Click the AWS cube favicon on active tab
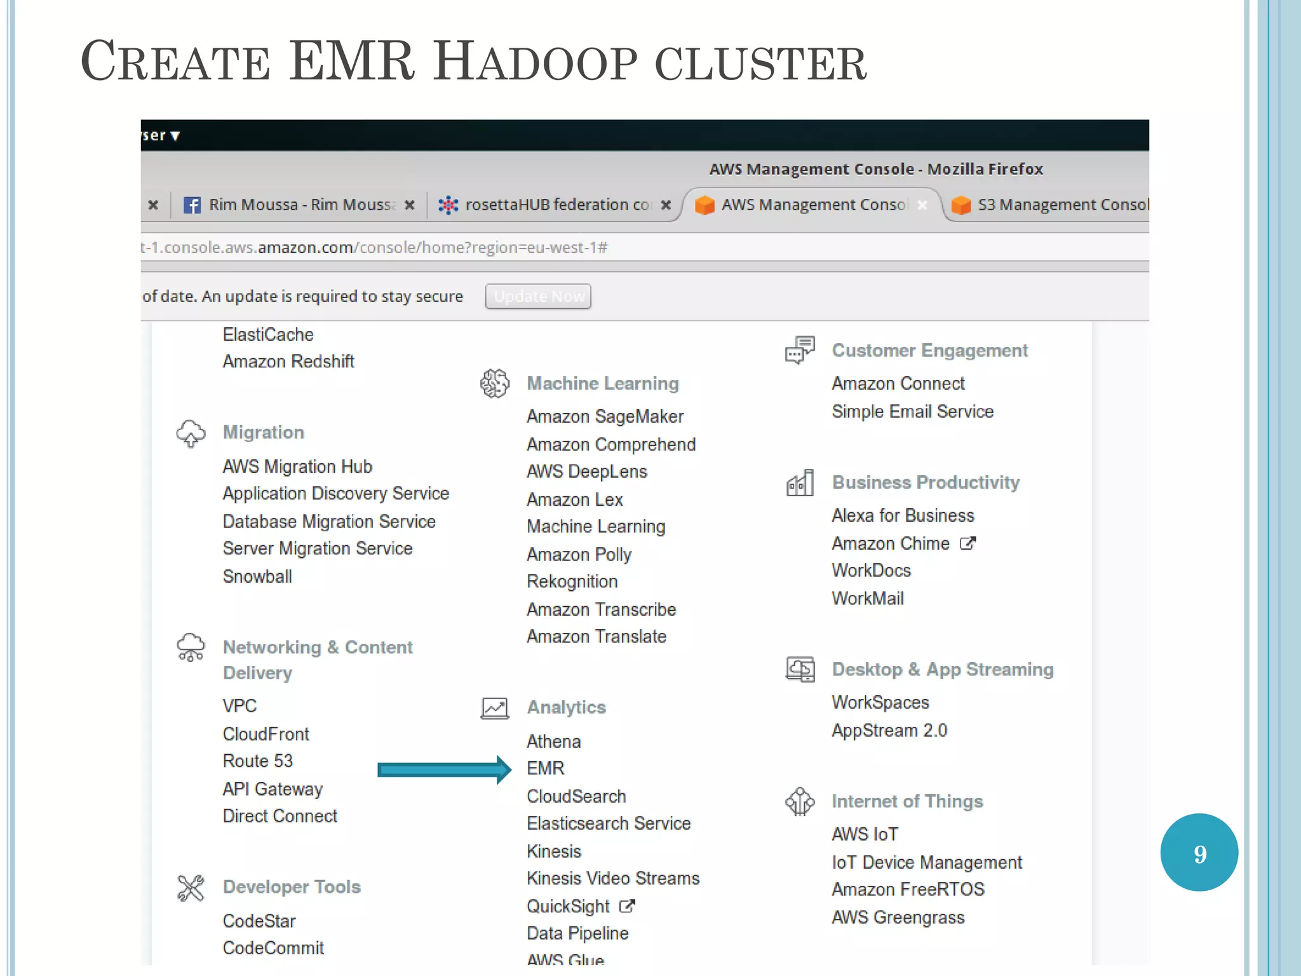The height and width of the screenshot is (976, 1301). coord(704,205)
